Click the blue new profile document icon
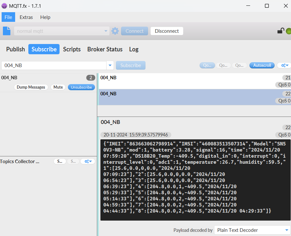291x236 pixels. pyautogui.click(x=7, y=31)
